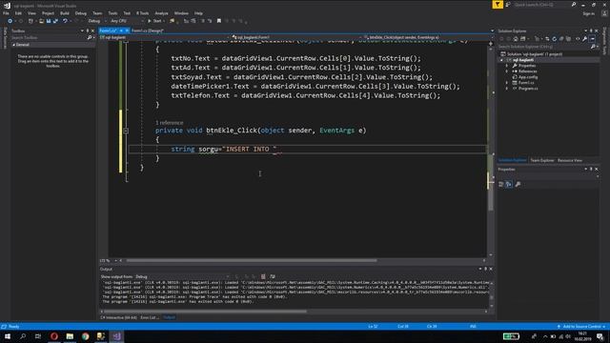Open the Analyze menu

[x=161, y=13]
